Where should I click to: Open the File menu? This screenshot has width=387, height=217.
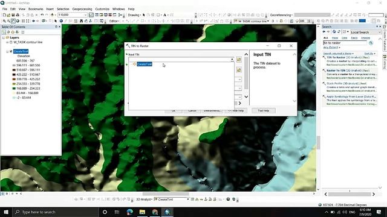[x=5, y=9]
